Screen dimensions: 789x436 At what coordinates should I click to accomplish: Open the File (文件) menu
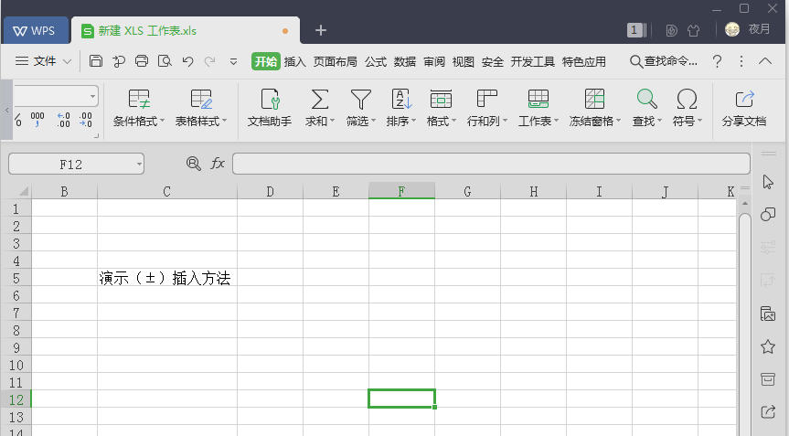tap(44, 61)
